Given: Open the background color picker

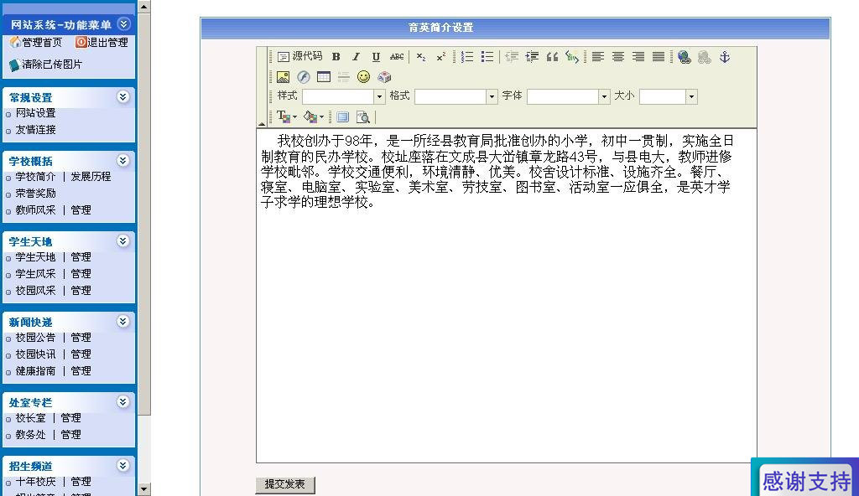Looking at the screenshot, I should [x=314, y=116].
